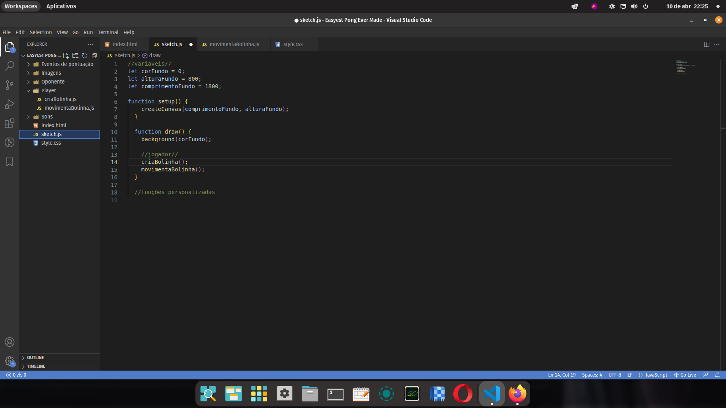Expand the Oponente folder
This screenshot has width=726, height=408.
(x=59, y=82)
